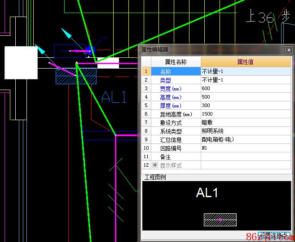295x242 pixels.
Task: Edit the 回路编号 value N1
Action: [x=245, y=148]
